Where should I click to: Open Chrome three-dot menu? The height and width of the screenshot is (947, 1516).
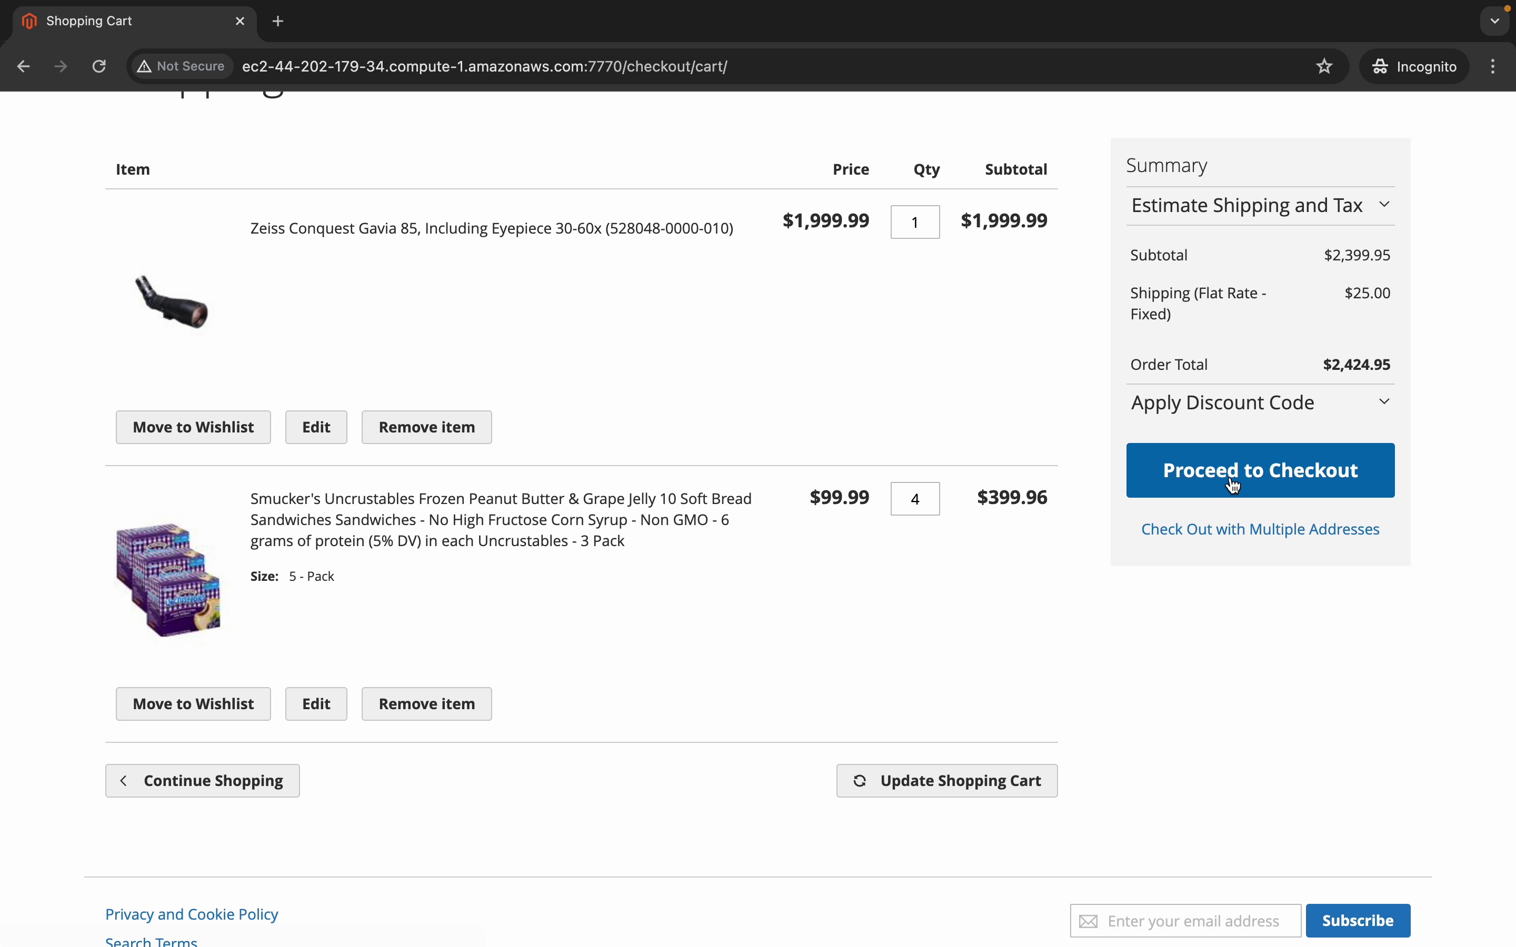(1493, 66)
